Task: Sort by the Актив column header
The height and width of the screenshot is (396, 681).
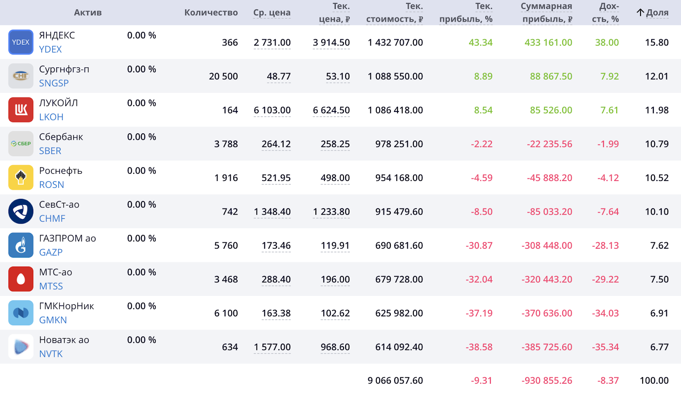Action: click(x=88, y=13)
